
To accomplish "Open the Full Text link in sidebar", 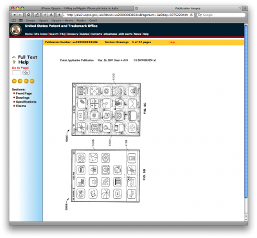I will tap(28, 57).
